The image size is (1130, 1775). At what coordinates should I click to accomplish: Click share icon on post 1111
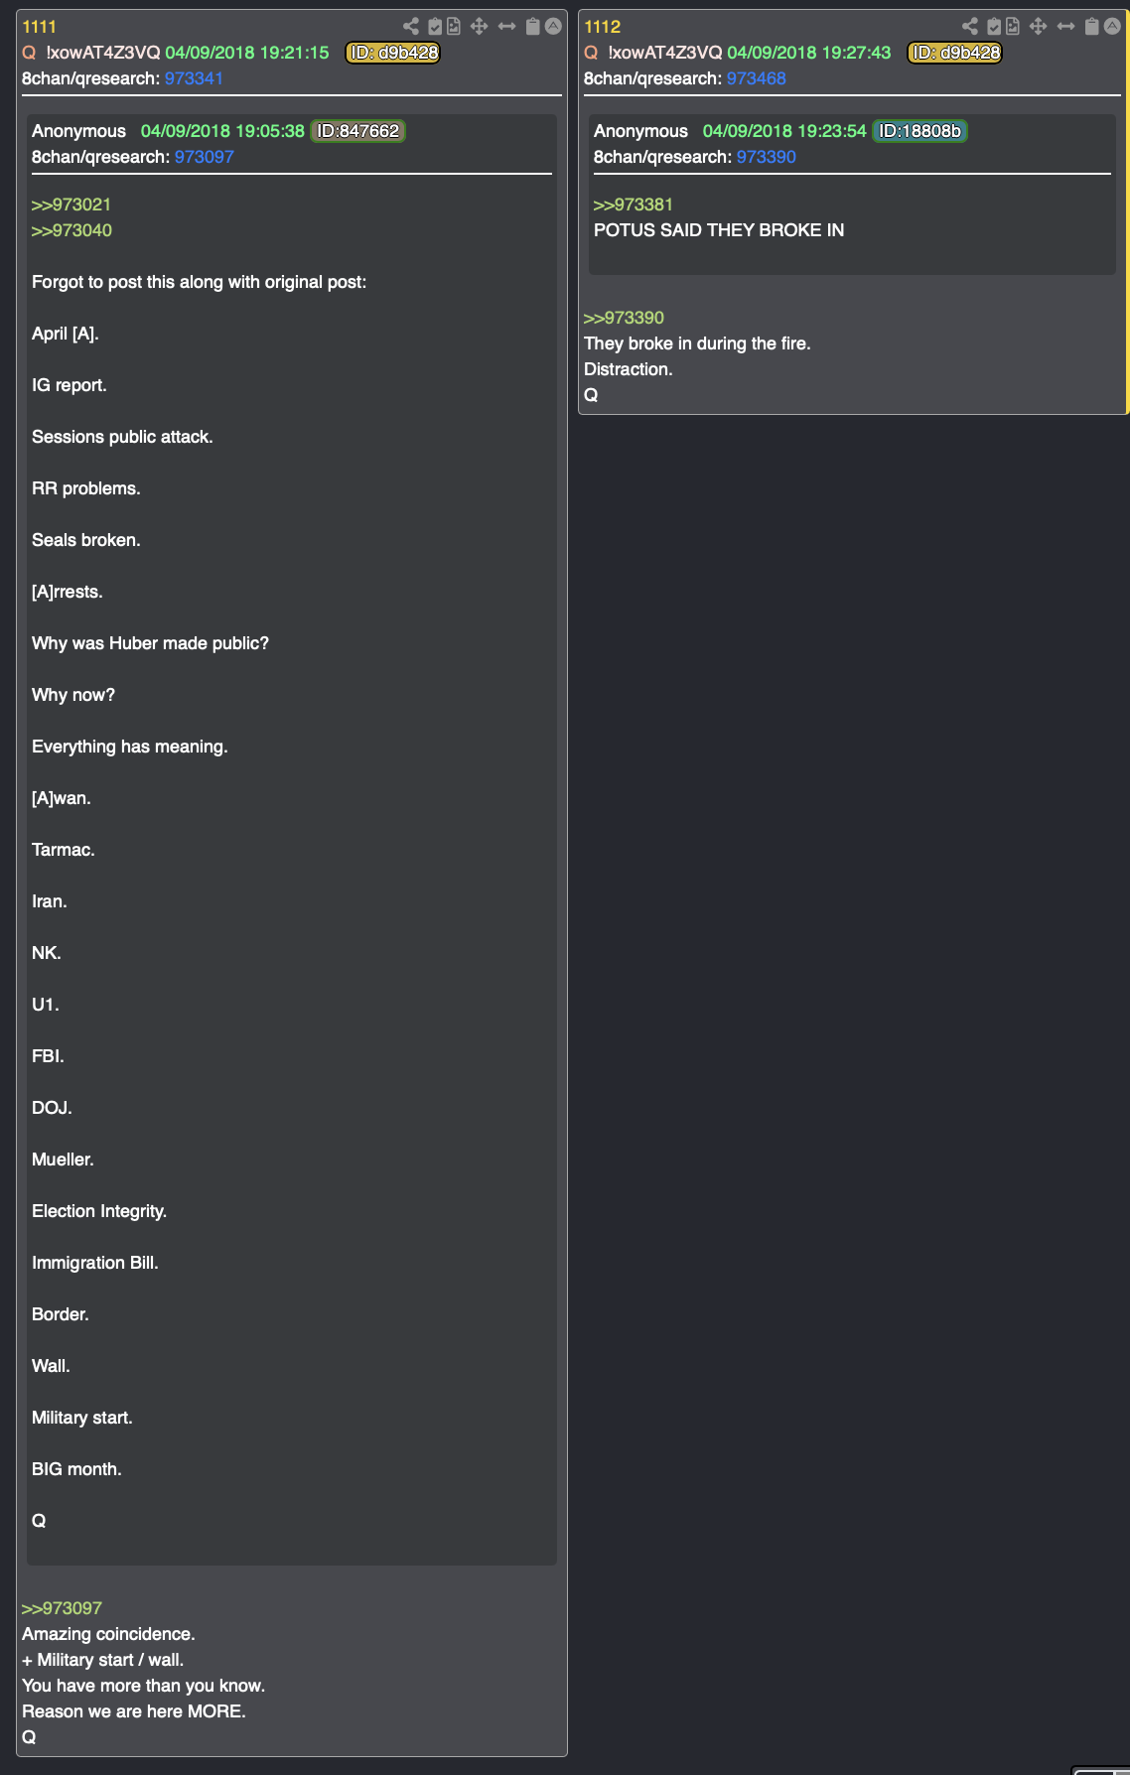point(410,27)
